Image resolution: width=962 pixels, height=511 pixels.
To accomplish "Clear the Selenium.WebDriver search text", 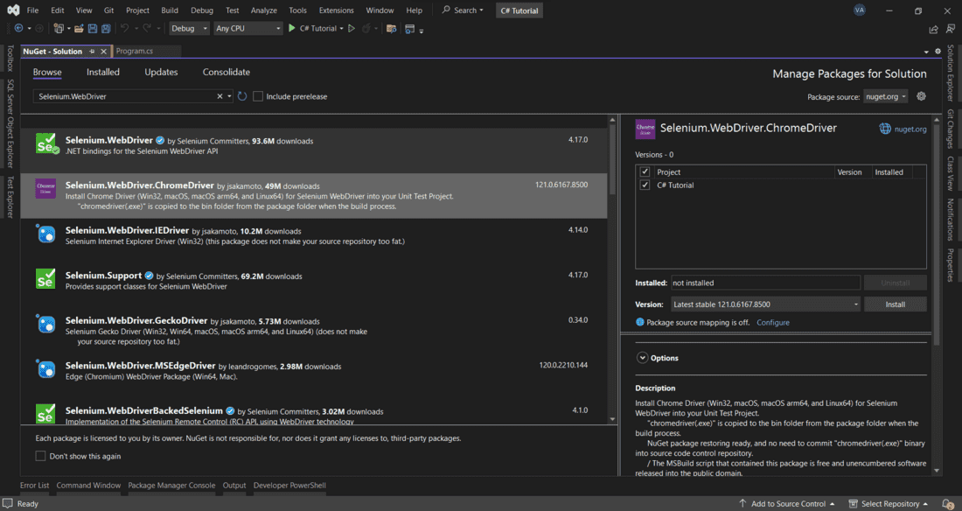I will point(220,96).
